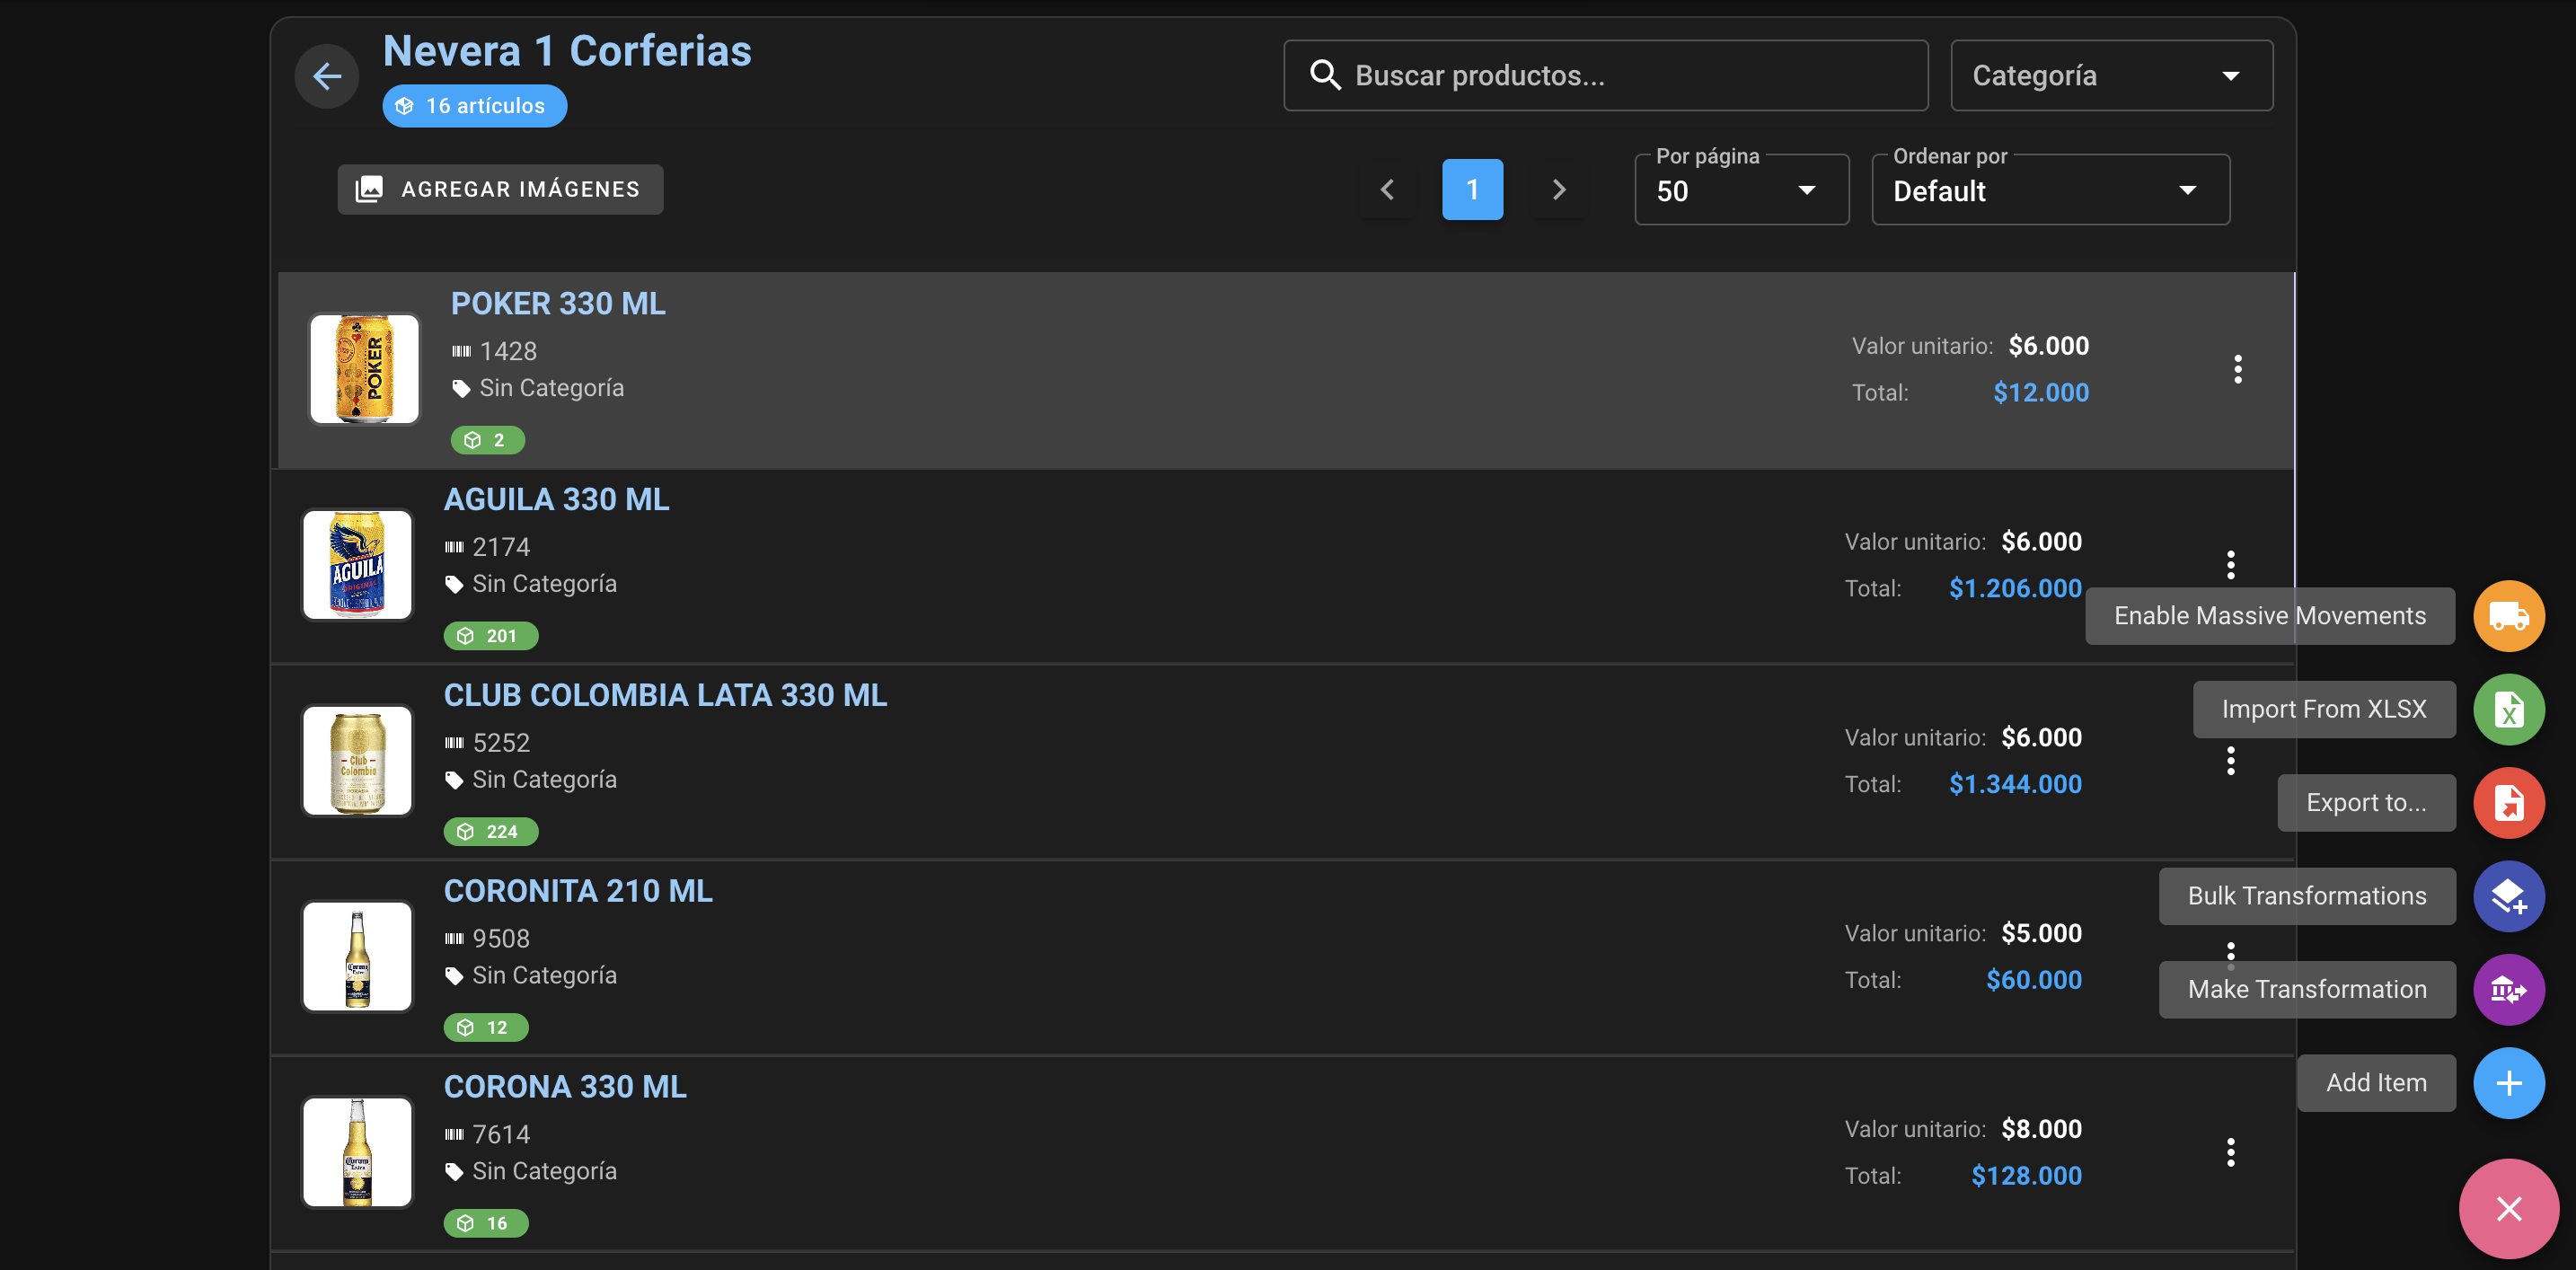Open options menu for AGUILA 330 ML
Screen dimensions: 2576x1270
(2230, 565)
